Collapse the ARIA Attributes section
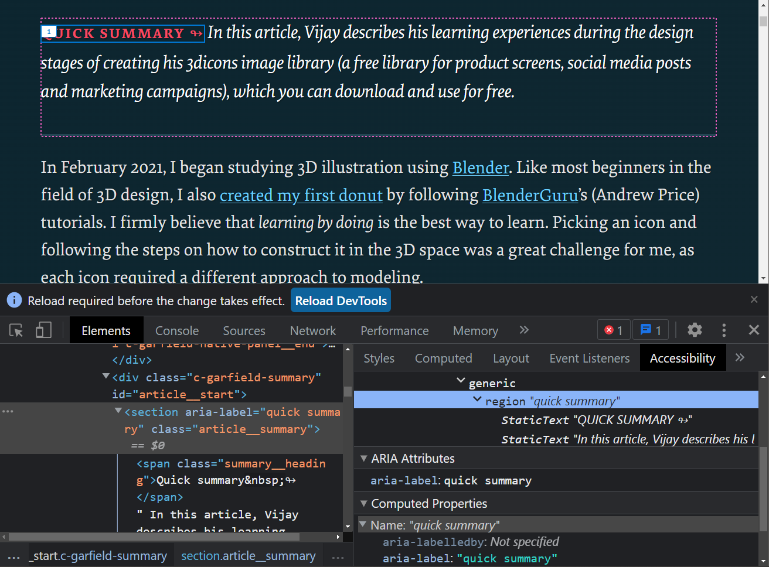Screen dimensions: 769x567 364,459
